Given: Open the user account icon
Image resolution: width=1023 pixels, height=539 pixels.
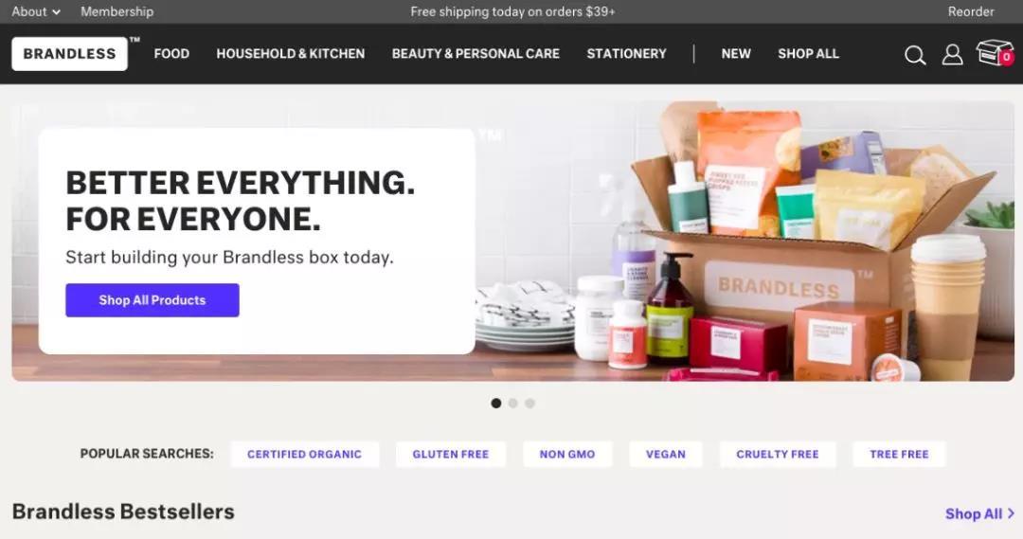Looking at the screenshot, I should pos(953,54).
